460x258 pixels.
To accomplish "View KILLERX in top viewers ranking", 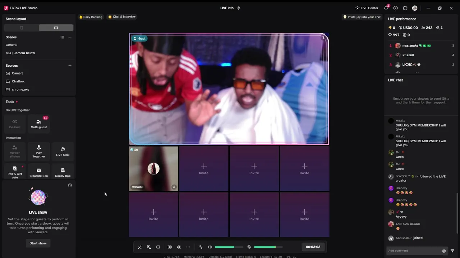I will point(422,55).
